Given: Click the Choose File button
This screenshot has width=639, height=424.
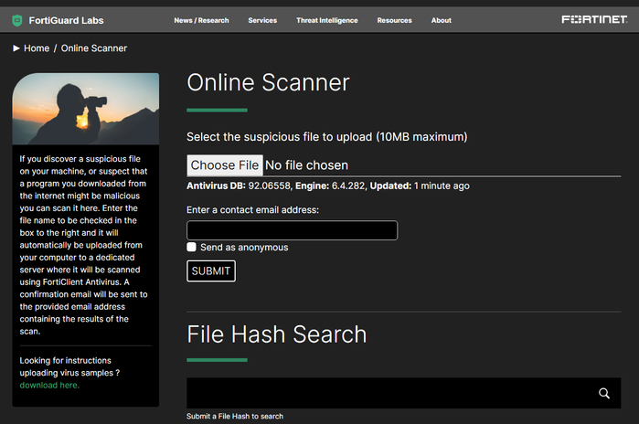Looking at the screenshot, I should (225, 165).
